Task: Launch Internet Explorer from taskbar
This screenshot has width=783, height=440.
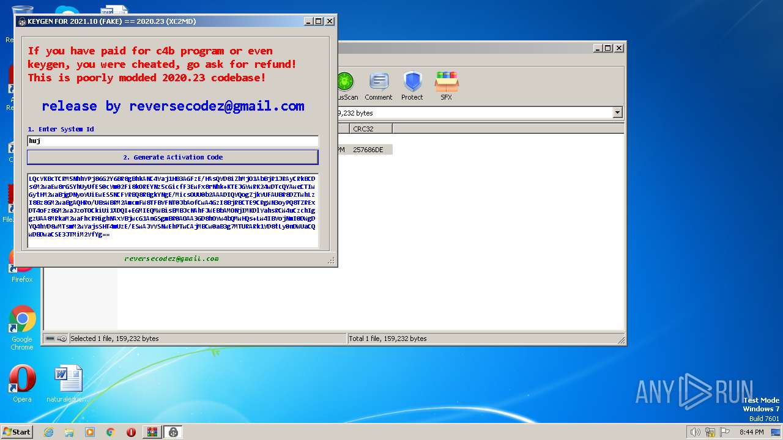Action: [48, 432]
